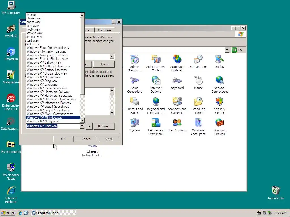Image resolution: width=290 pixels, height=217 pixels.
Task: Choose chimes.wav from the dropdown list
Action: (53, 18)
